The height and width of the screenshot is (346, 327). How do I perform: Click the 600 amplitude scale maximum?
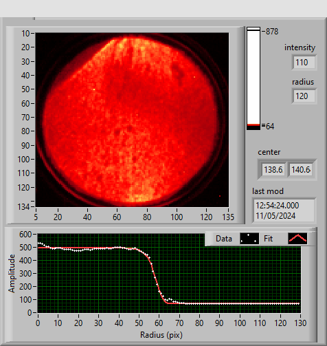pyautogui.click(x=25, y=235)
